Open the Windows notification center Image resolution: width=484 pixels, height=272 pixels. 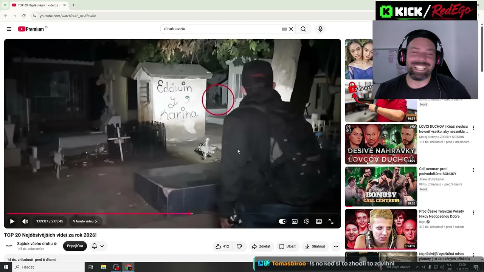[476, 267]
